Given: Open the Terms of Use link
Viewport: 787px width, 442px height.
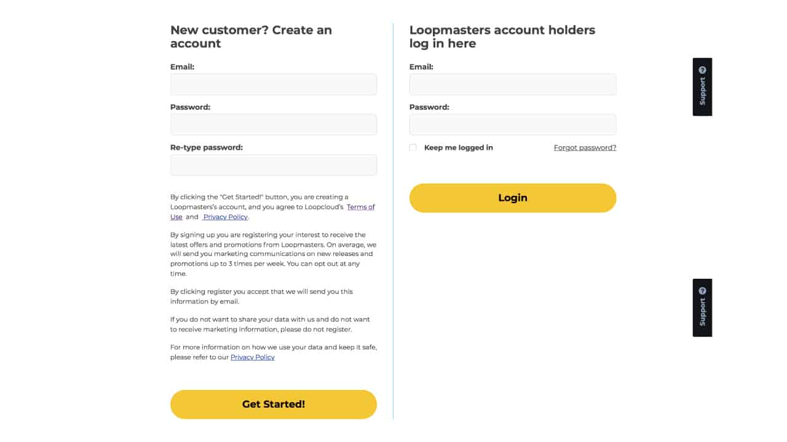Looking at the screenshot, I should pyautogui.click(x=360, y=207).
